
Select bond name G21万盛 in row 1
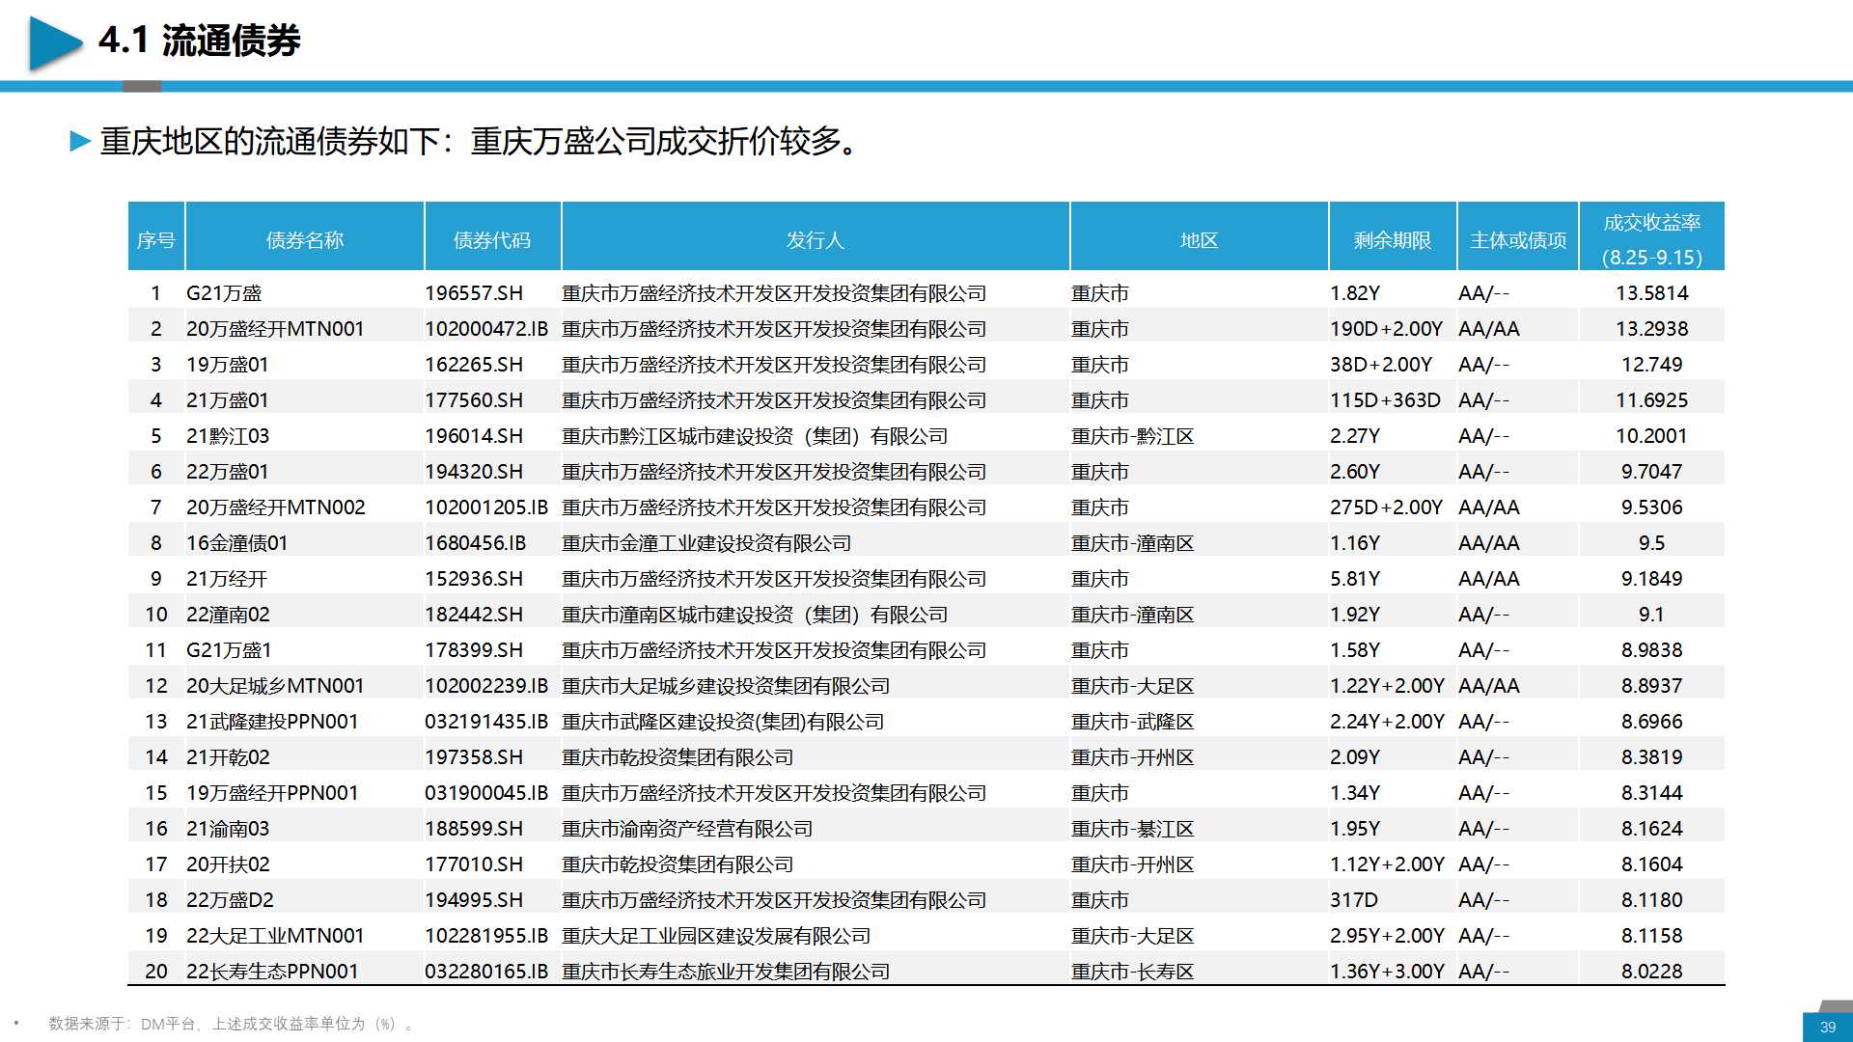tap(224, 293)
